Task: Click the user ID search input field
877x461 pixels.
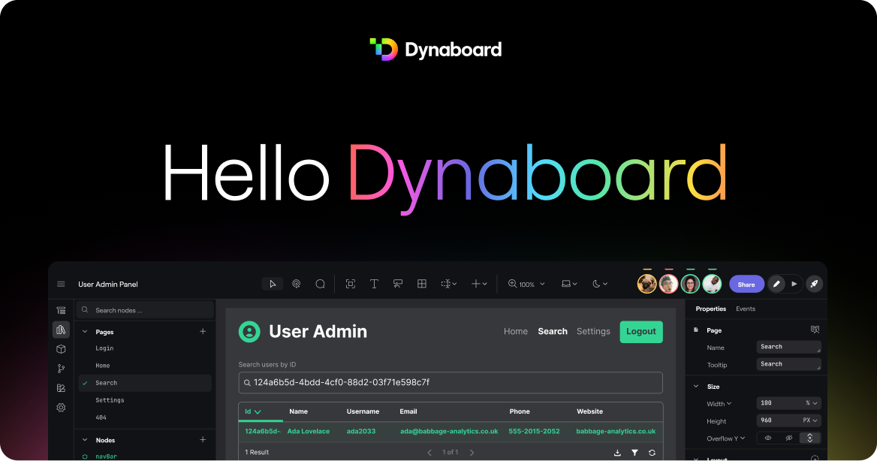Action: (x=451, y=382)
